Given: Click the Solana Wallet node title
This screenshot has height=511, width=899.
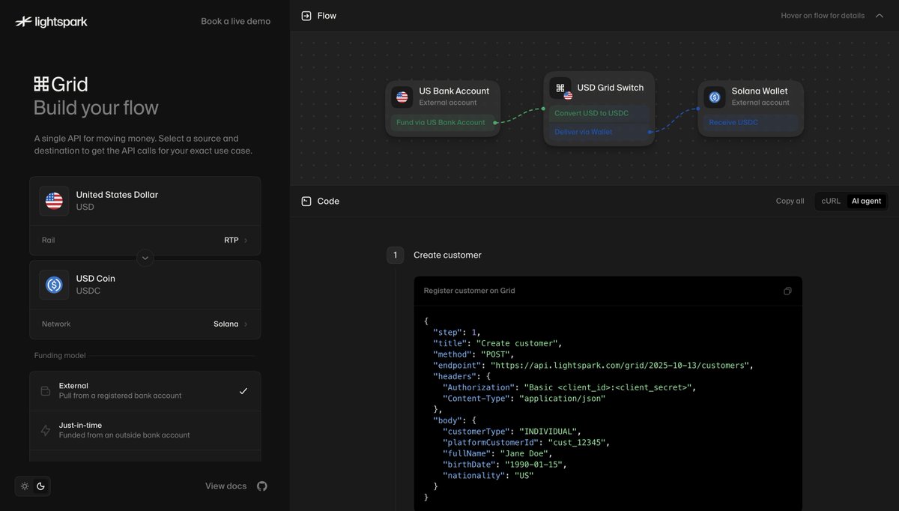Looking at the screenshot, I should pyautogui.click(x=760, y=91).
